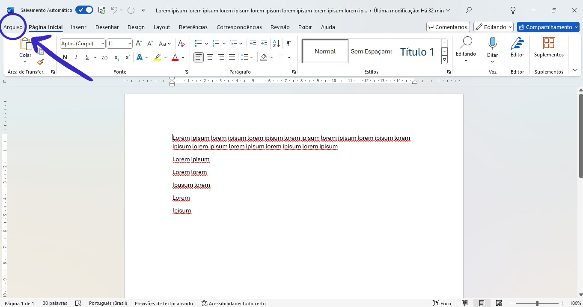
Task: Open the font name dropdown
Action: [103, 44]
